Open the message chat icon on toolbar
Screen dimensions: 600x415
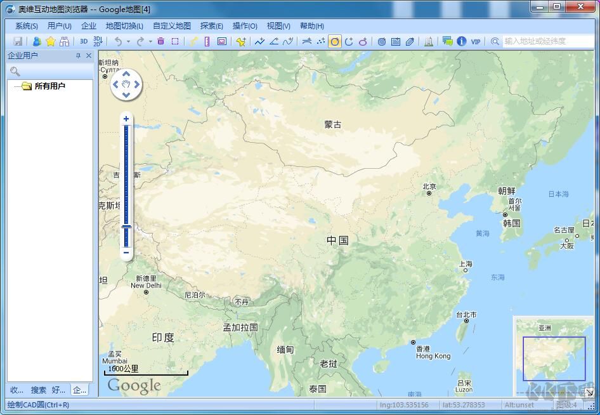448,41
